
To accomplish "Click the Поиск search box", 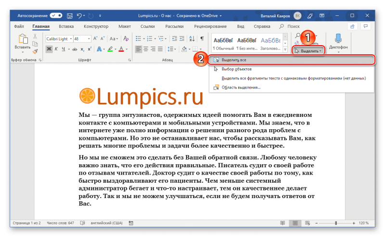I will (290, 26).
